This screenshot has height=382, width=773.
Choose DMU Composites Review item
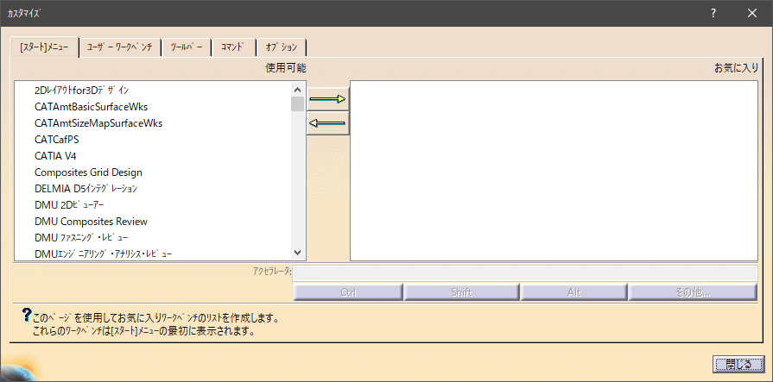91,221
